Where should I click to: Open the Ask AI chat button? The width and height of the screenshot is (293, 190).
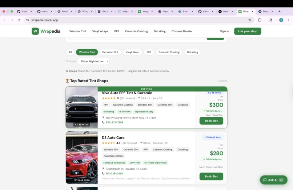[x=274, y=180]
